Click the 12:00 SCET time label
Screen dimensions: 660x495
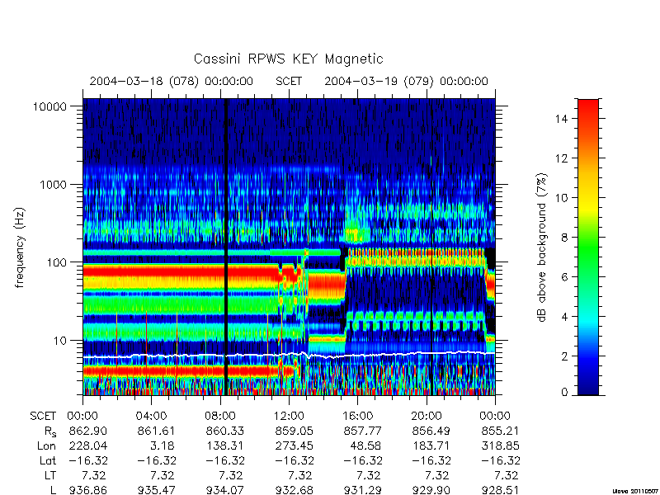289,417
